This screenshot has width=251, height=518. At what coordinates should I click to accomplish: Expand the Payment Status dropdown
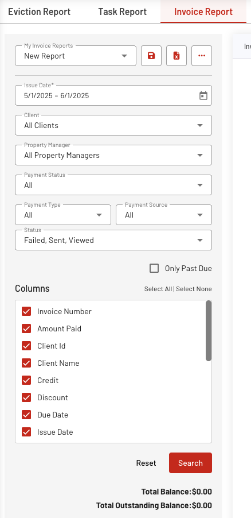coord(113,185)
